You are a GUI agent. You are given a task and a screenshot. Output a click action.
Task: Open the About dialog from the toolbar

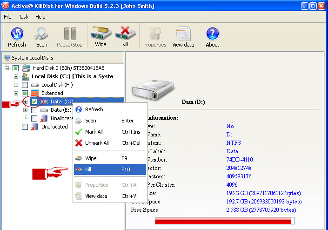(213, 34)
